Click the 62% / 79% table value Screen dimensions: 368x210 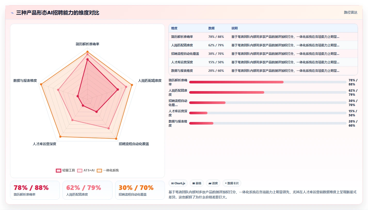(x=216, y=45)
